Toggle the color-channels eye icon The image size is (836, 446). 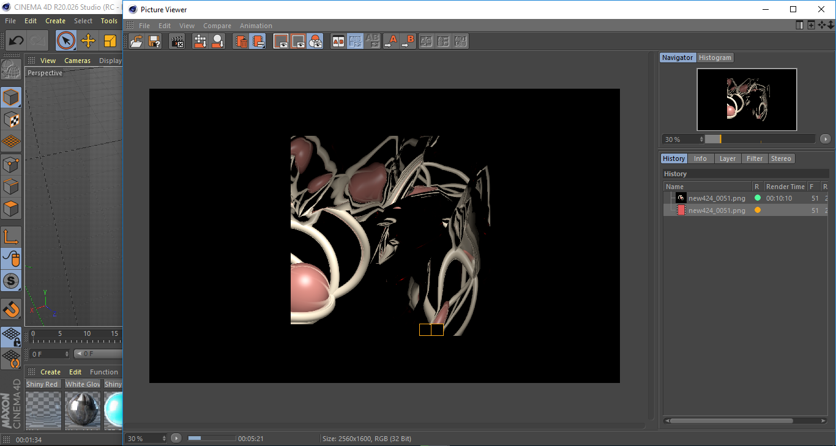[x=315, y=41]
